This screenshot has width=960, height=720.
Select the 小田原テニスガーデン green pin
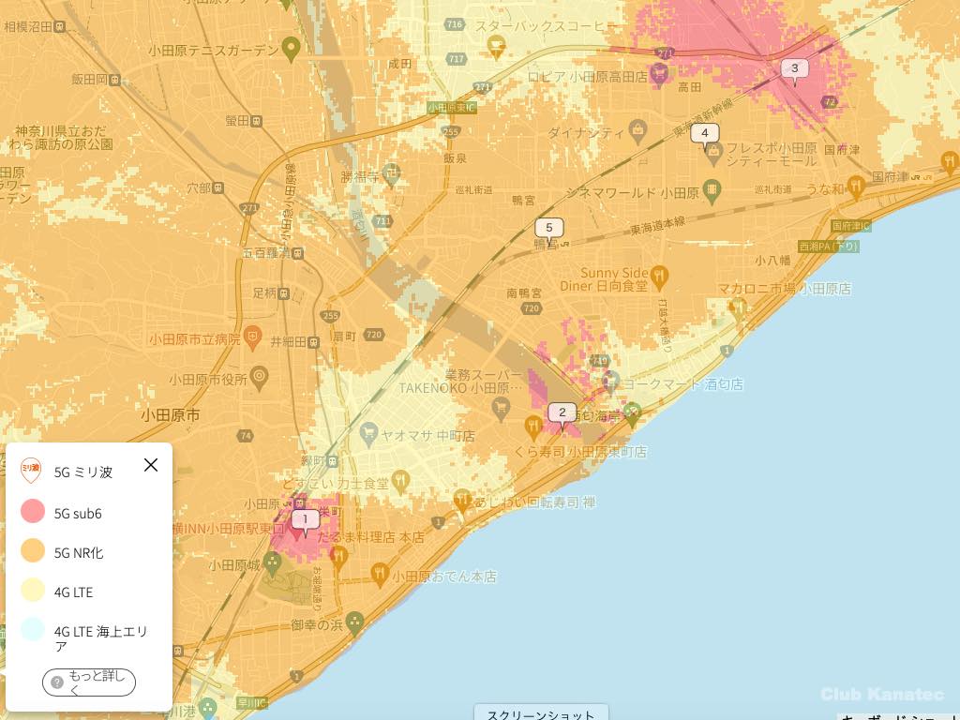coord(292,45)
